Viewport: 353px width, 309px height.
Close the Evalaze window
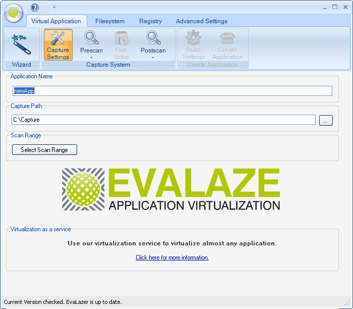[345, 7]
